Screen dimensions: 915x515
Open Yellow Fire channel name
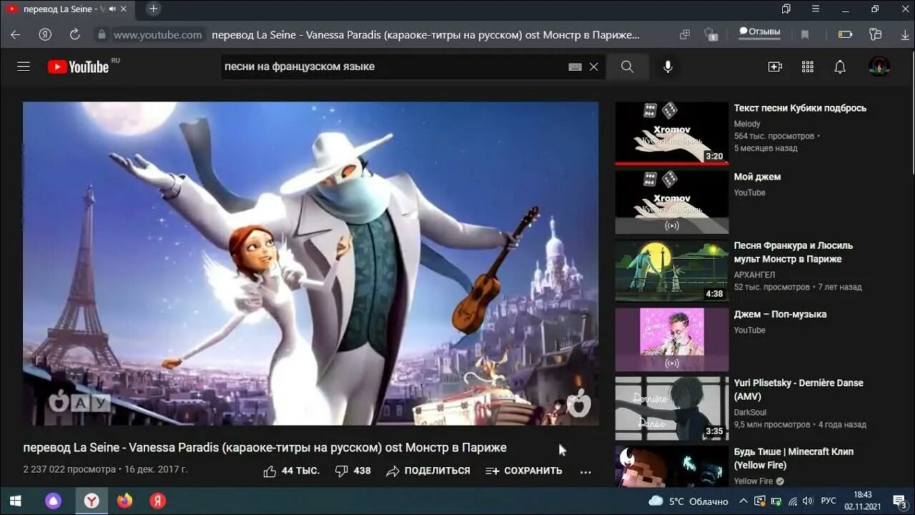753,481
